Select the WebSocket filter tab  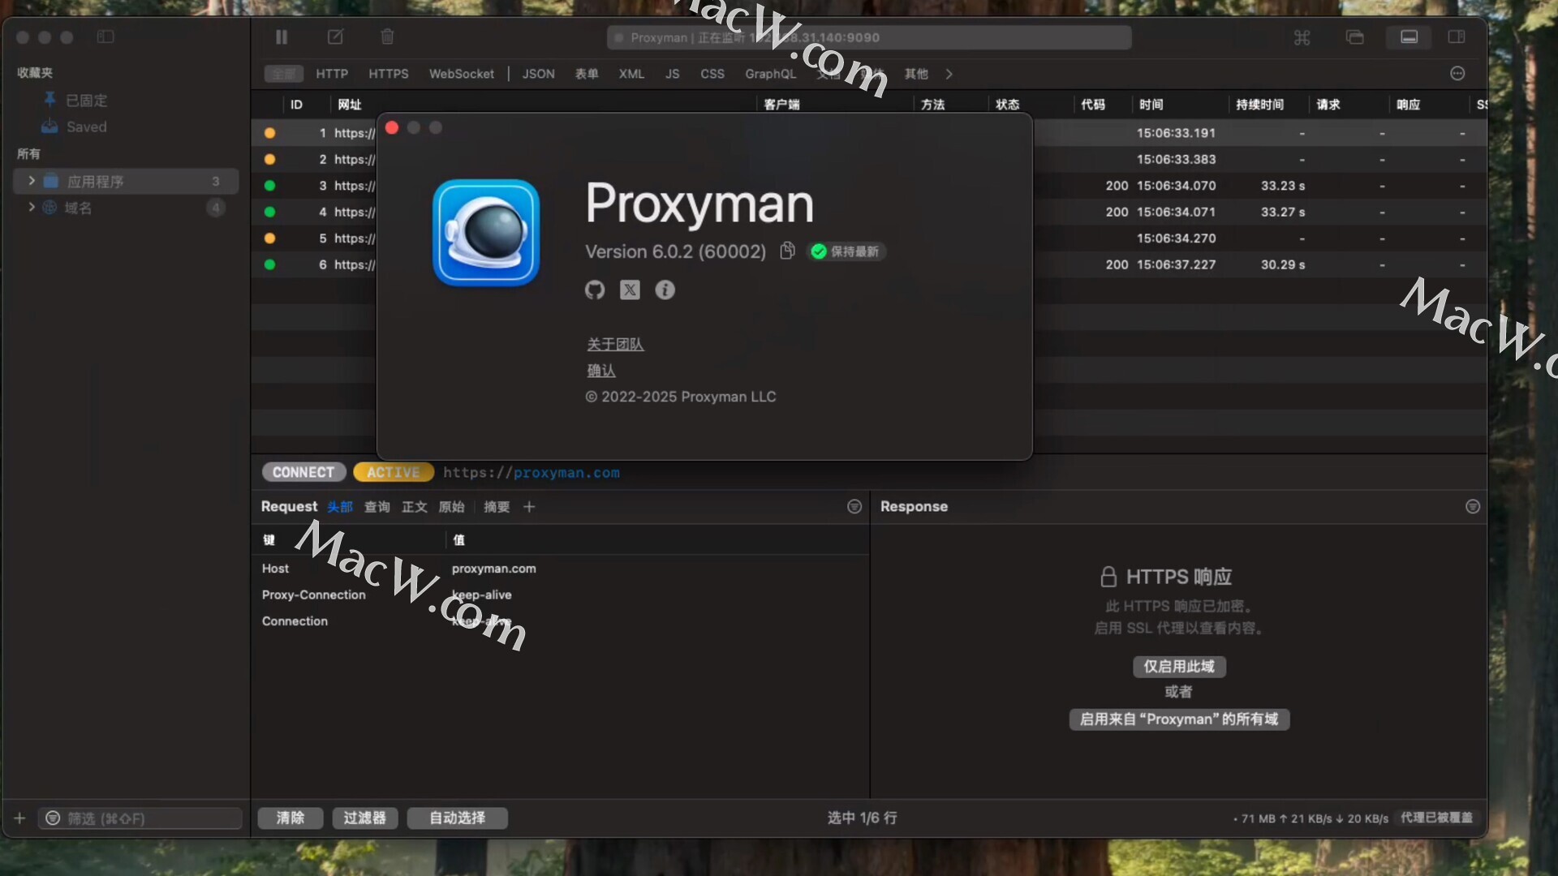(461, 74)
